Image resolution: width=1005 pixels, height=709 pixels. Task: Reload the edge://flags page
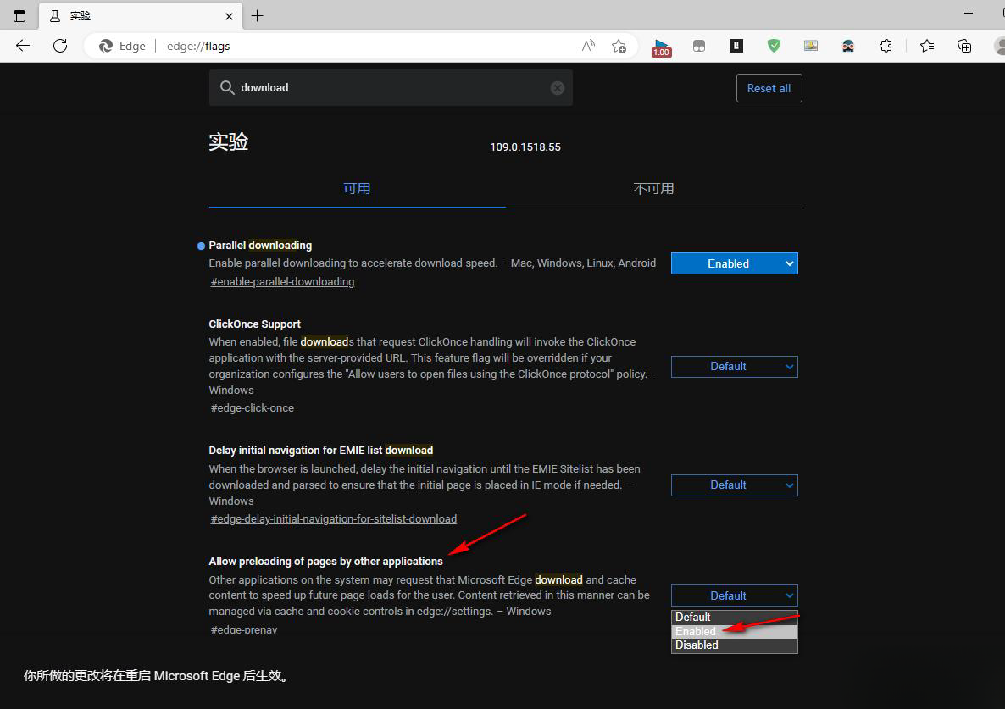pos(60,46)
